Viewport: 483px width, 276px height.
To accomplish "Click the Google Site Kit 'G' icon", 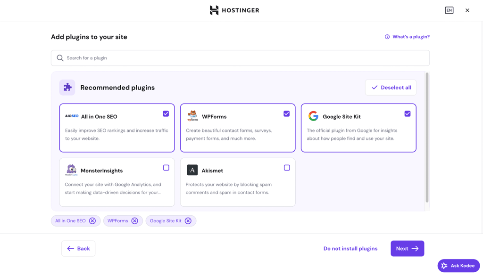I will (x=314, y=115).
